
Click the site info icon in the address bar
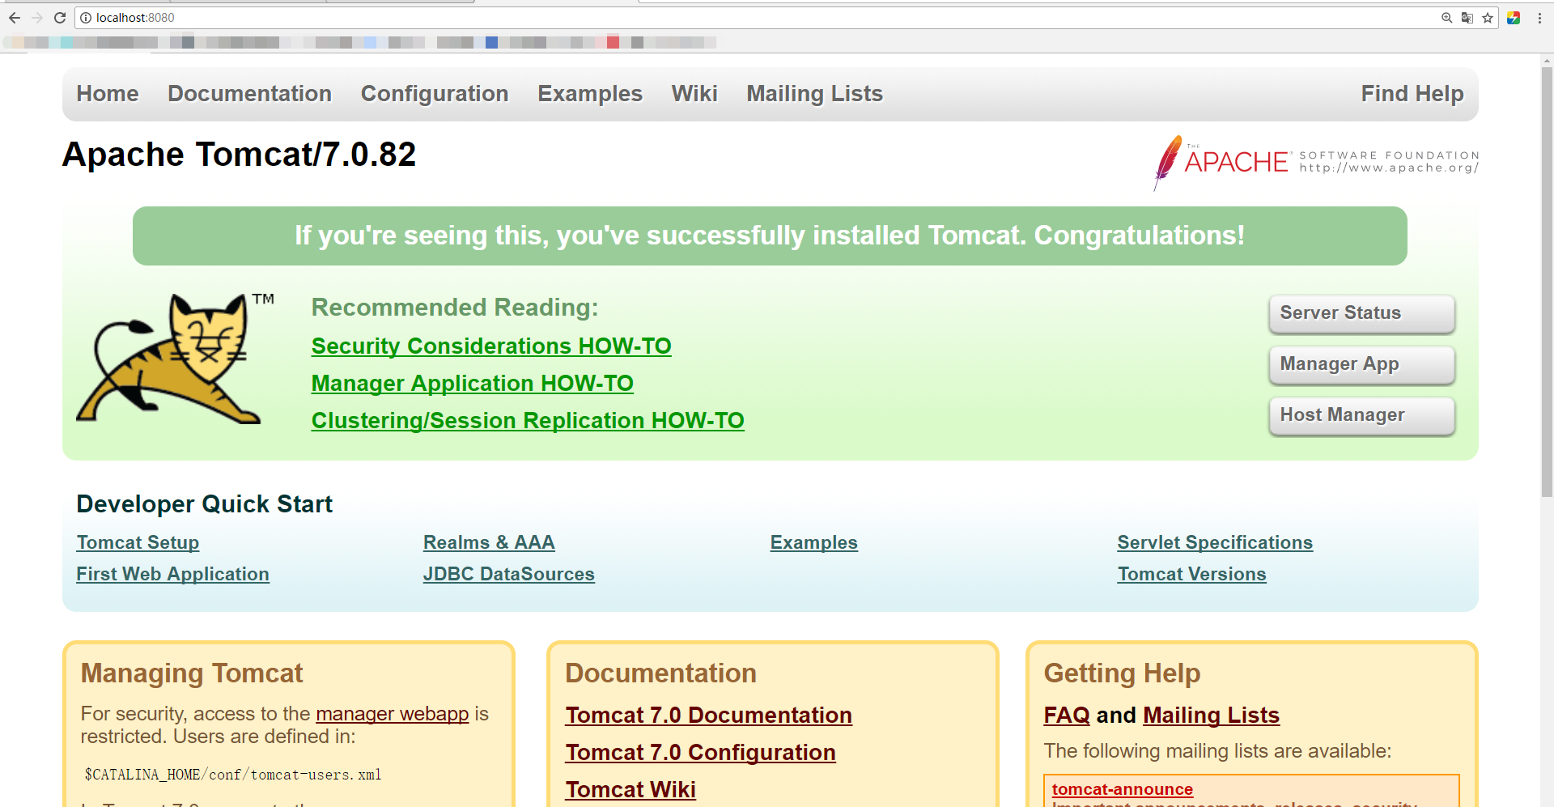point(86,18)
